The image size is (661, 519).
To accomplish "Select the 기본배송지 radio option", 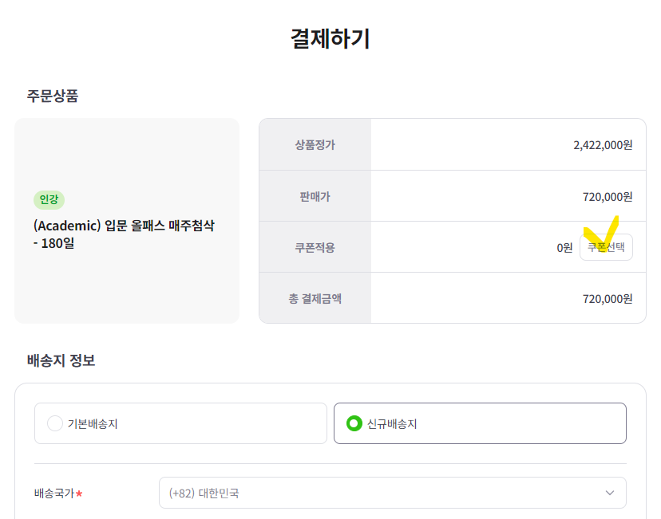I will (180, 423).
